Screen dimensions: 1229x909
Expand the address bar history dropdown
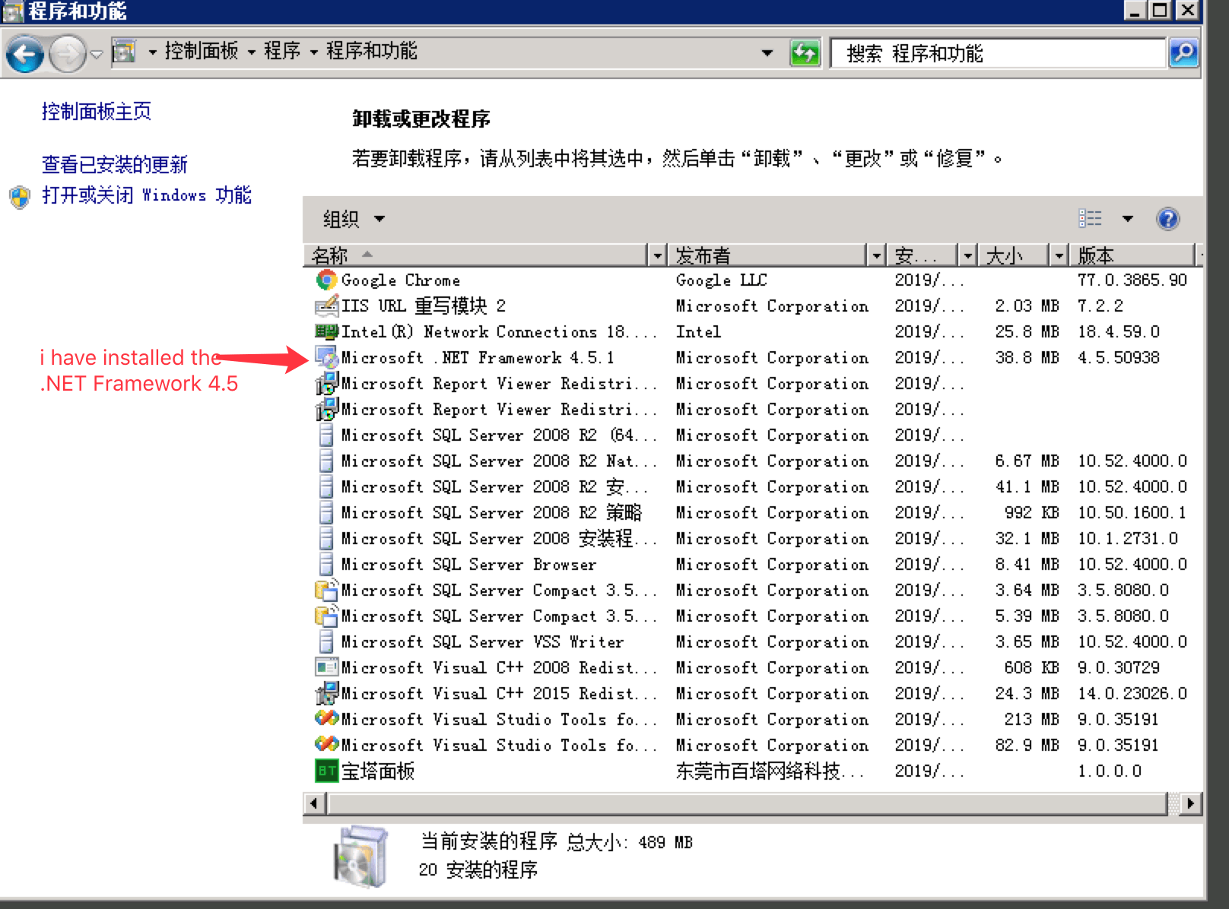(x=767, y=53)
